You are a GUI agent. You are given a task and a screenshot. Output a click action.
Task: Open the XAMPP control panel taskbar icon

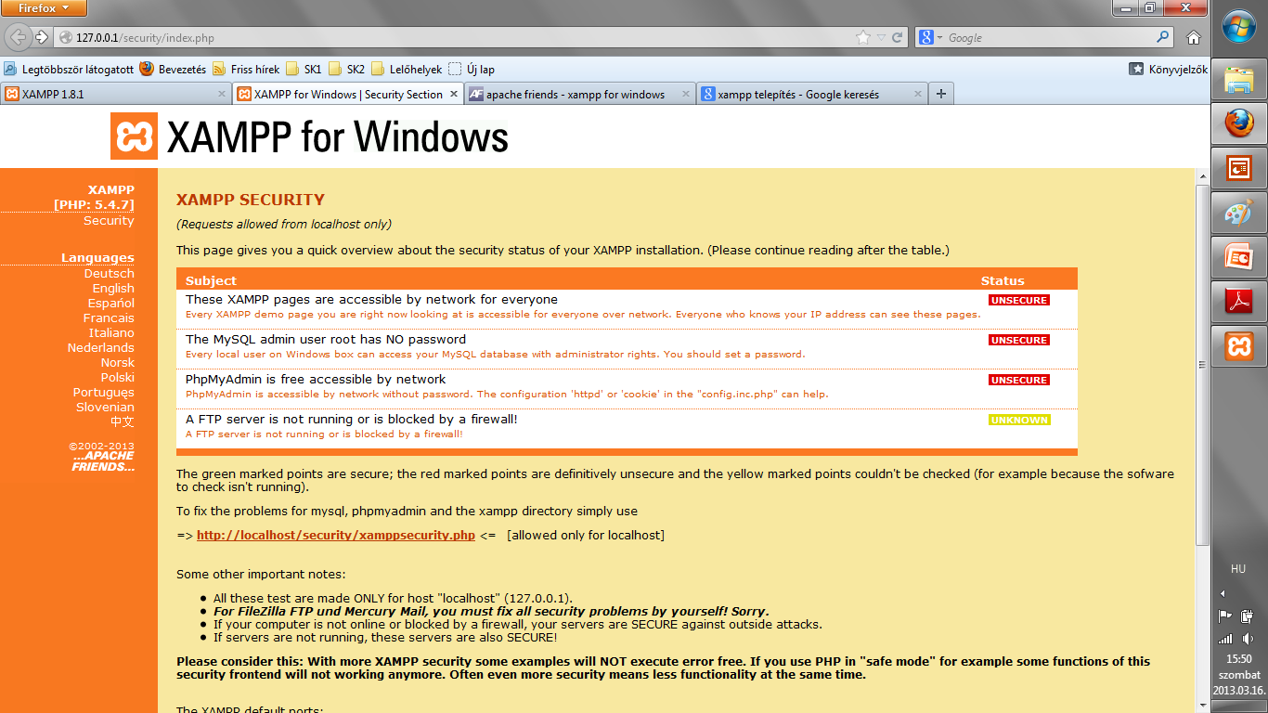pos(1239,347)
